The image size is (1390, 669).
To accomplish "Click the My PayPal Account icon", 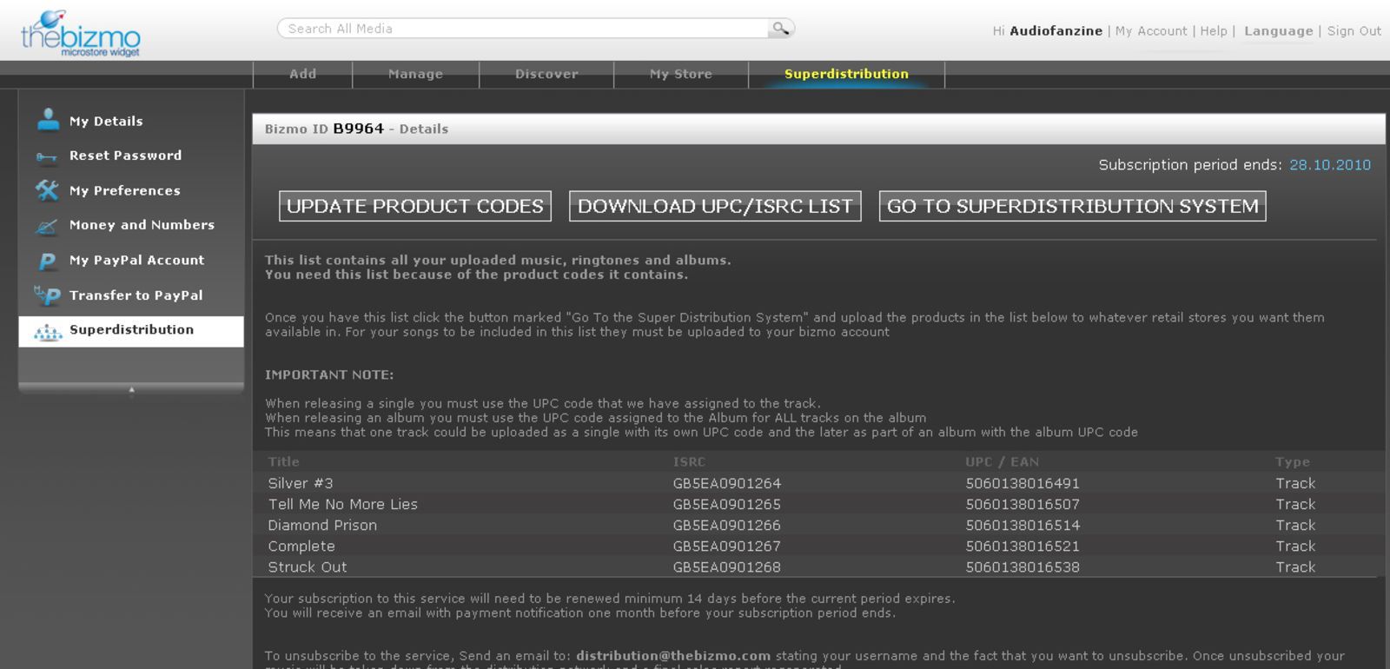I will point(48,261).
